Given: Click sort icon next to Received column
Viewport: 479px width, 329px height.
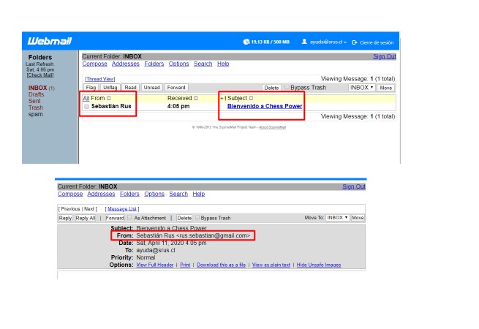Looking at the screenshot, I should coord(196,98).
